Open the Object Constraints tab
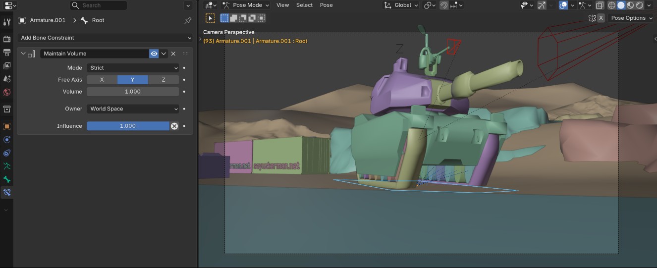The width and height of the screenshot is (657, 268). (x=7, y=153)
